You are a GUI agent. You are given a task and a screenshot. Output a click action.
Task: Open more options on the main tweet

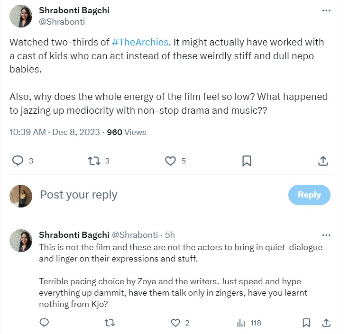pos(326,11)
